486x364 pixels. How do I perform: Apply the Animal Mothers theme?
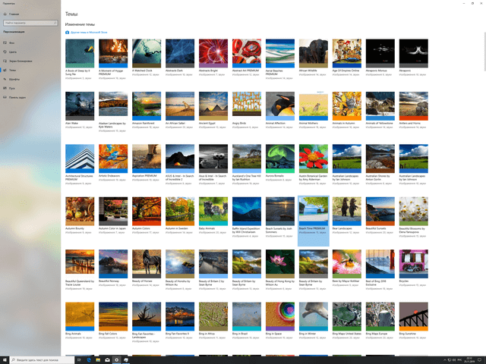click(314, 106)
